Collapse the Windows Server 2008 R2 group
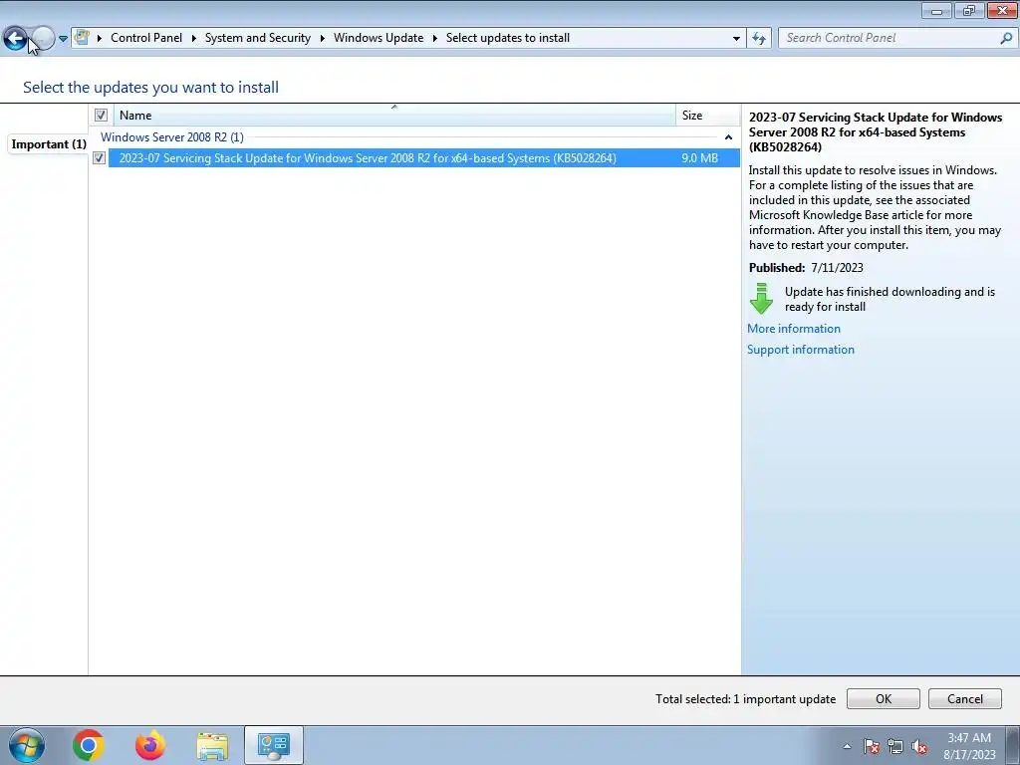 728,137
